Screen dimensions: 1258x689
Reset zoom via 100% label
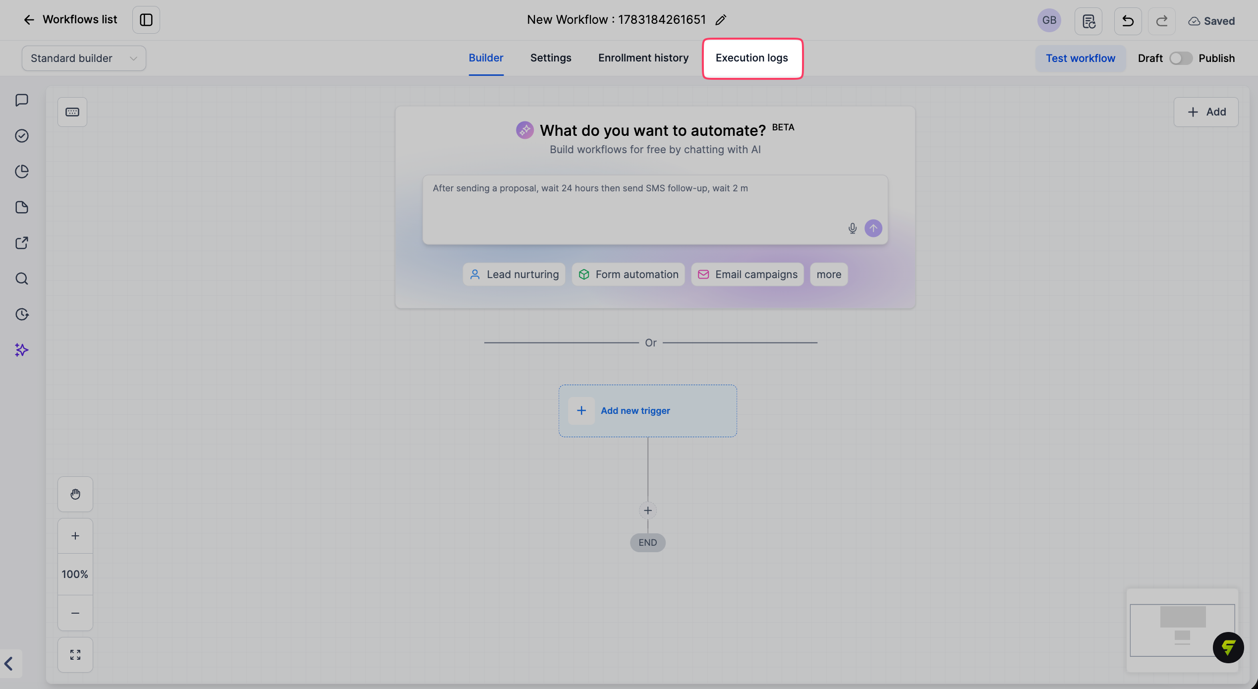[75, 574]
